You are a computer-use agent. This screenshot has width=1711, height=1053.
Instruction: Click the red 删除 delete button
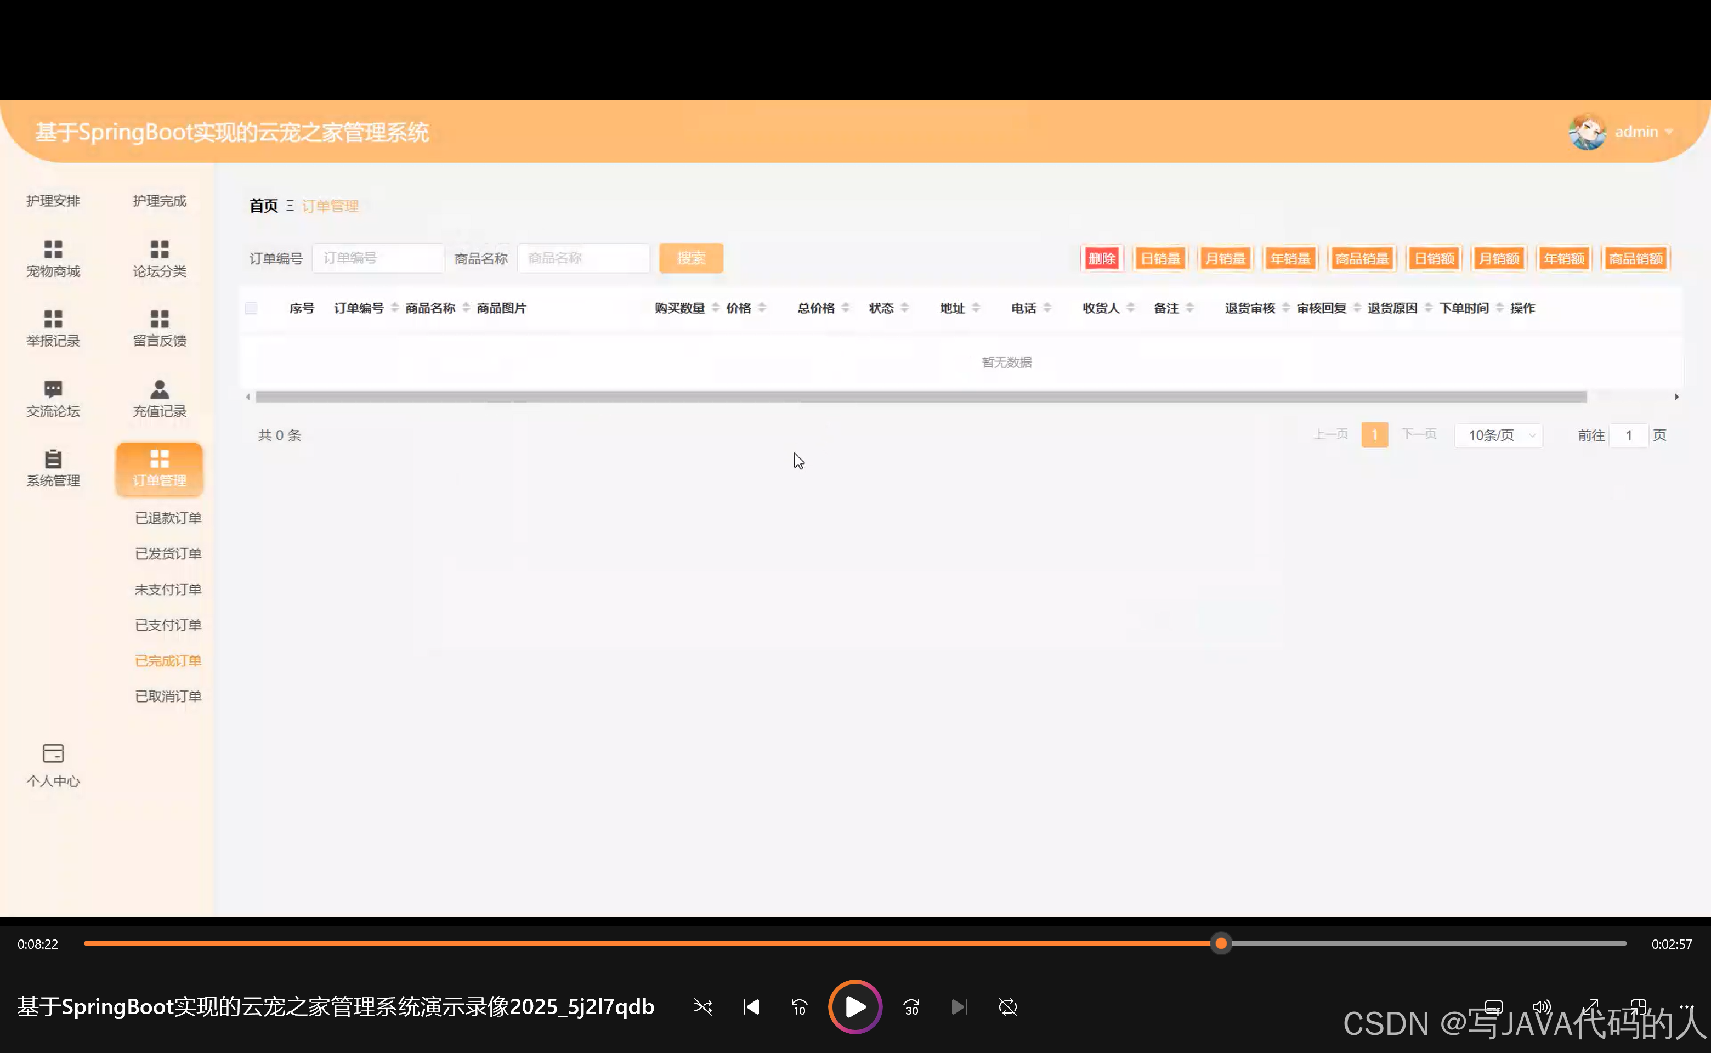(x=1102, y=258)
